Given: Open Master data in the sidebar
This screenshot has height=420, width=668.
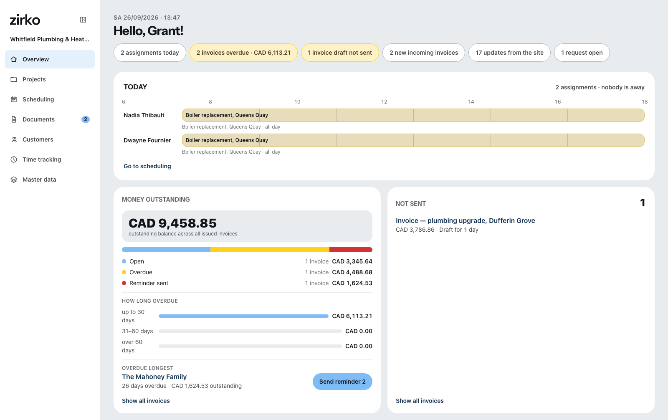Looking at the screenshot, I should [x=50, y=180].
